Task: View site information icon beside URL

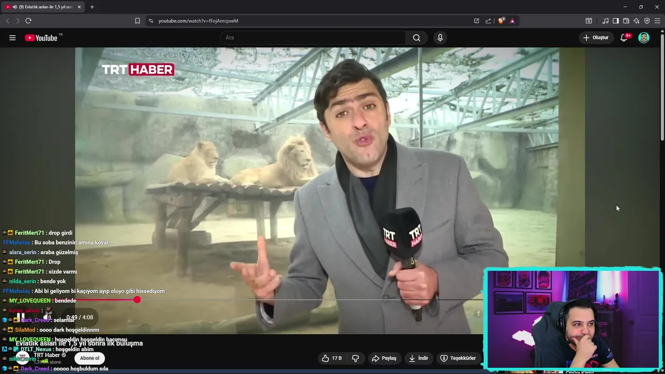Action: (151, 21)
